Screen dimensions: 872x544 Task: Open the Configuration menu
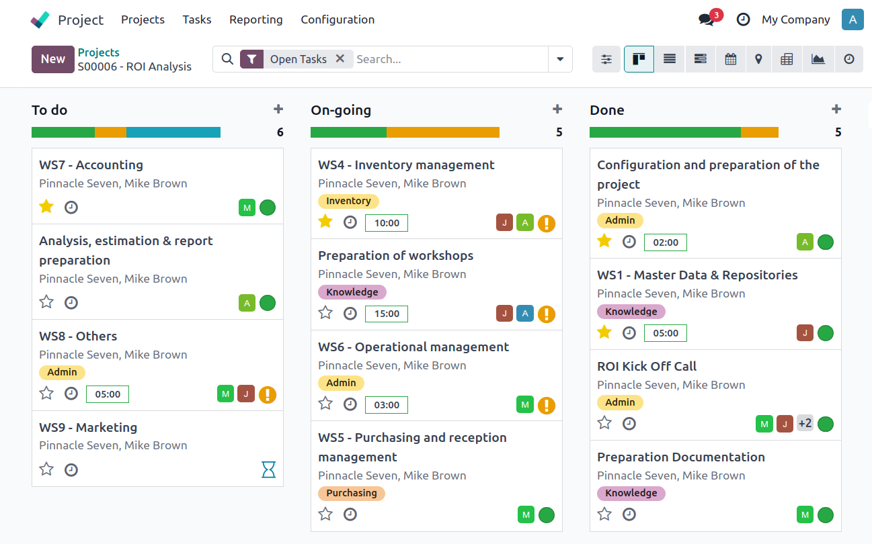338,19
